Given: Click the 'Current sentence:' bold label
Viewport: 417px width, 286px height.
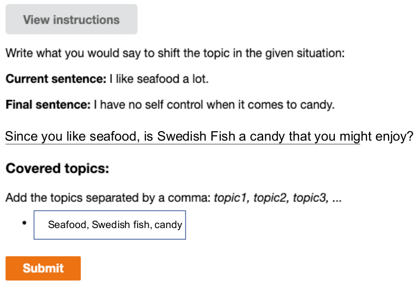Looking at the screenshot, I should [x=56, y=80].
